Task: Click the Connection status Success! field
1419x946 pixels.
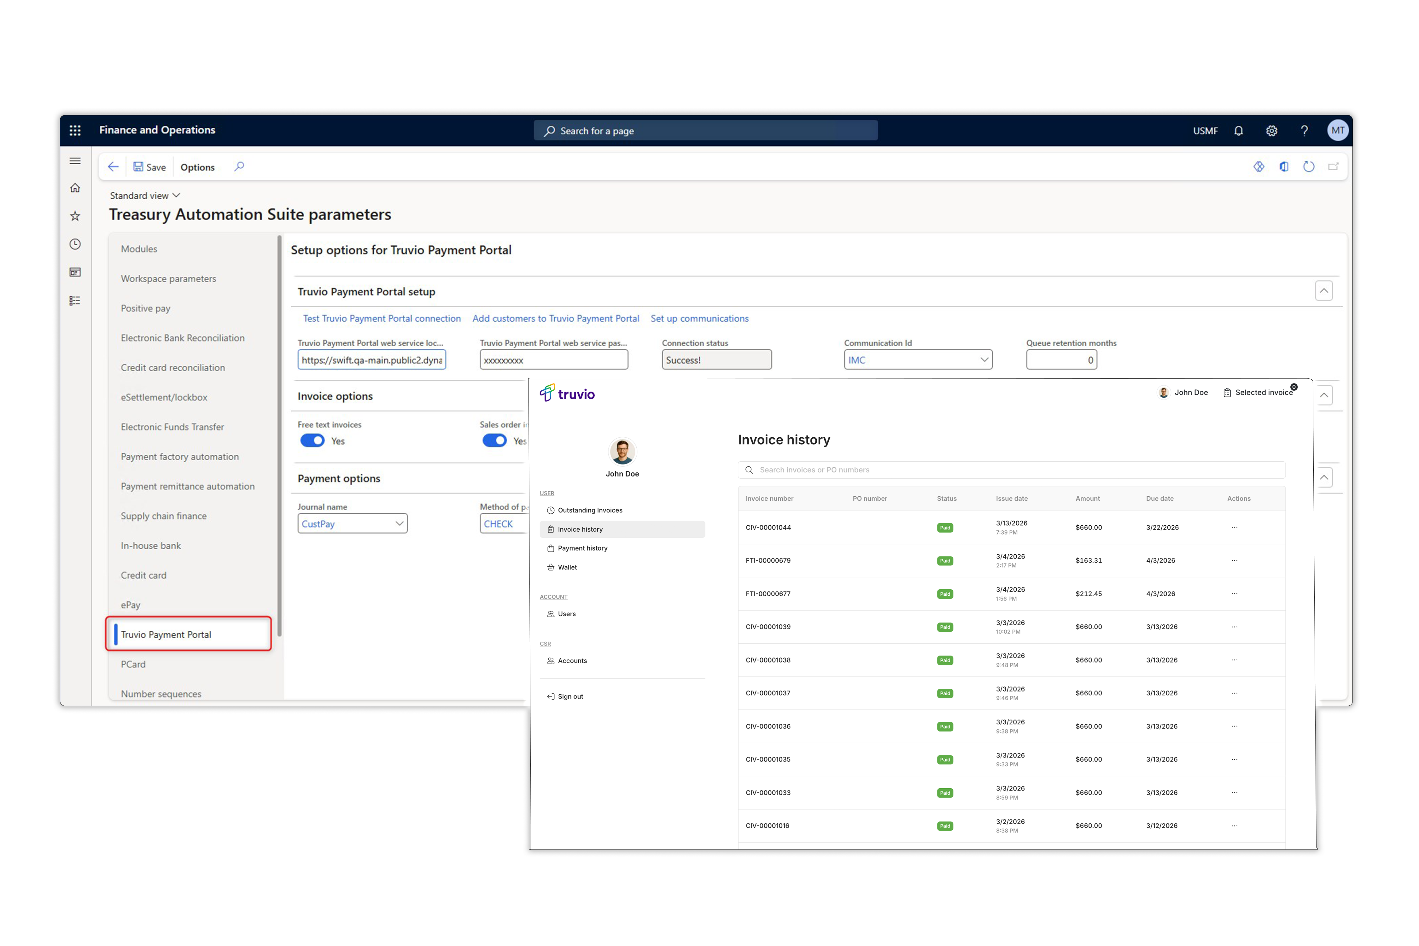Action: pos(717,359)
